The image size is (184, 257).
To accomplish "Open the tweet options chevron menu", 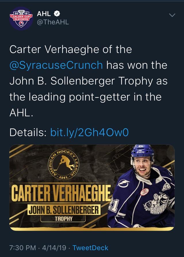I will tap(172, 15).
